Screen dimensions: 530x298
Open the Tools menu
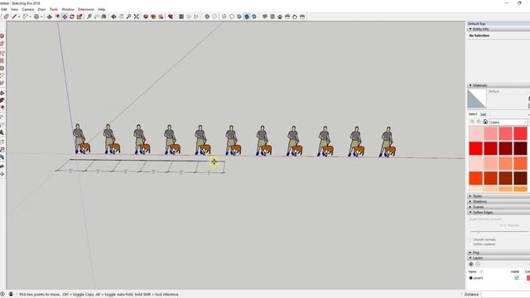(x=54, y=9)
